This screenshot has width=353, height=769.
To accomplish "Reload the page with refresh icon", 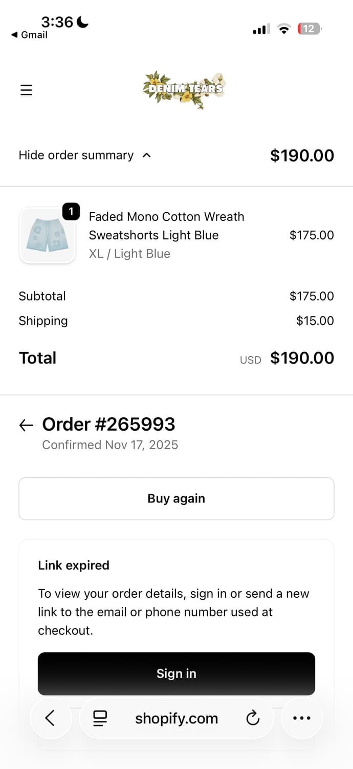I will pyautogui.click(x=253, y=718).
